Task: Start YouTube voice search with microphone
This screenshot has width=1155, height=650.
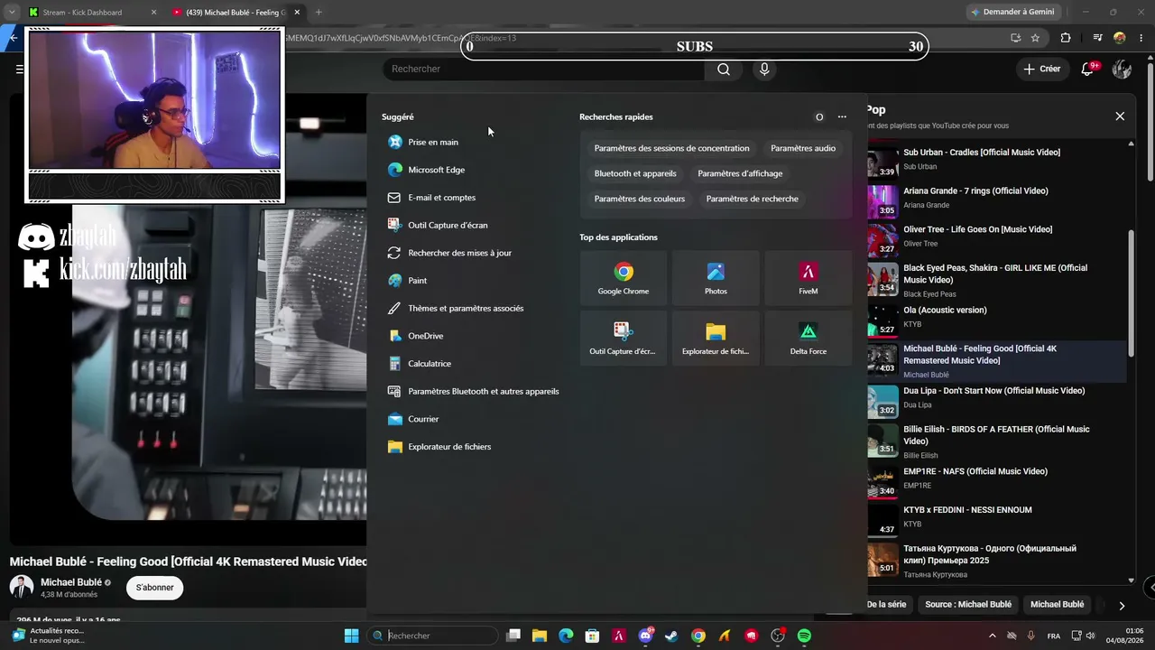Action: coord(764,69)
